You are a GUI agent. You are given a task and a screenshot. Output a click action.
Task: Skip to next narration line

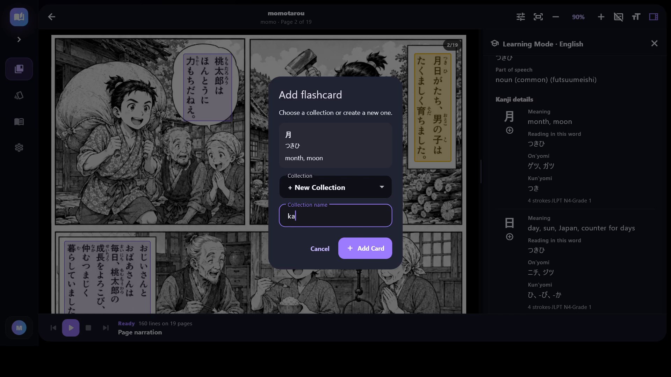106,328
